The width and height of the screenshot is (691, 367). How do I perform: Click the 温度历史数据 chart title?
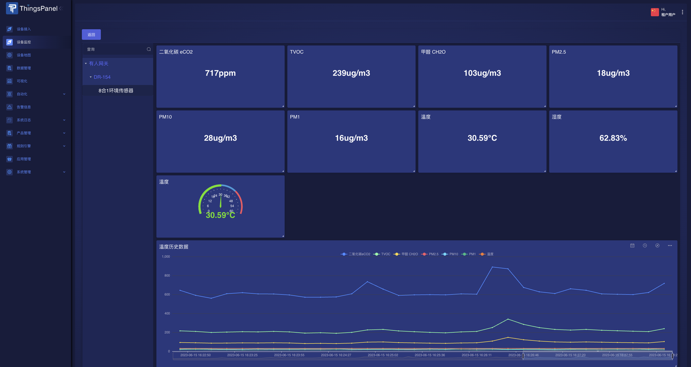174,247
